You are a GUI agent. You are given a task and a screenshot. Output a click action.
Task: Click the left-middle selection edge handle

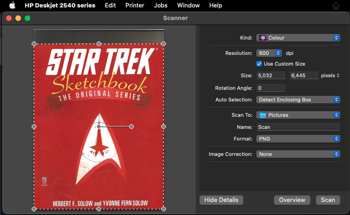click(34, 127)
